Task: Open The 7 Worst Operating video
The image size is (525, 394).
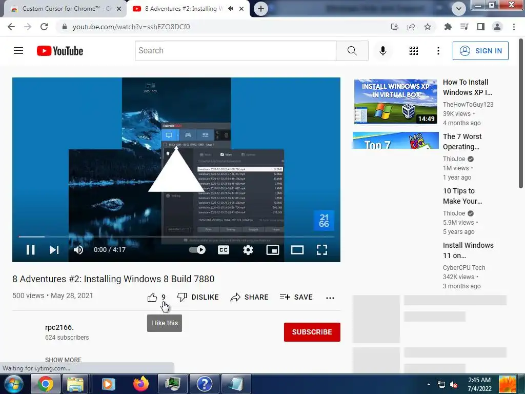Action: pyautogui.click(x=462, y=142)
